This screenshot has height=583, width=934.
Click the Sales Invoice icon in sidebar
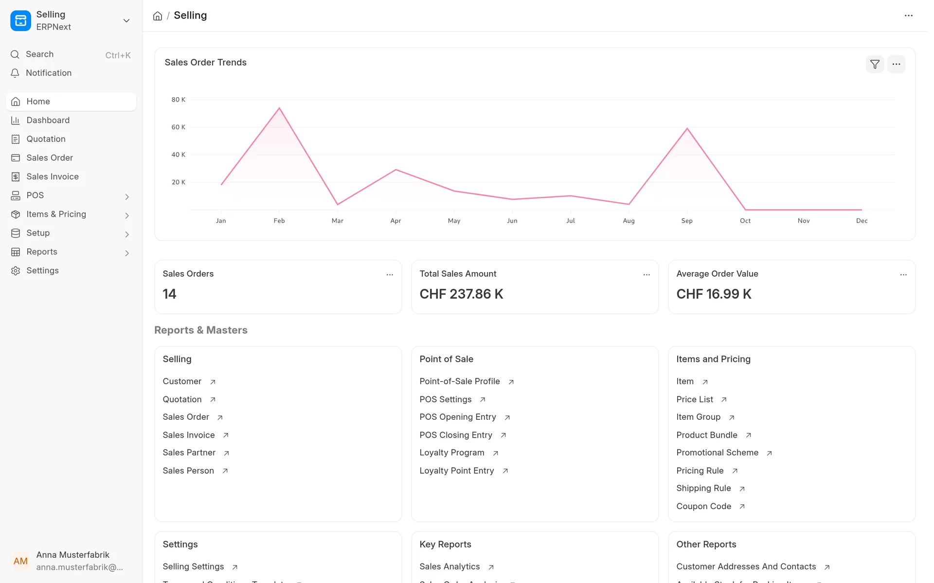coord(16,177)
